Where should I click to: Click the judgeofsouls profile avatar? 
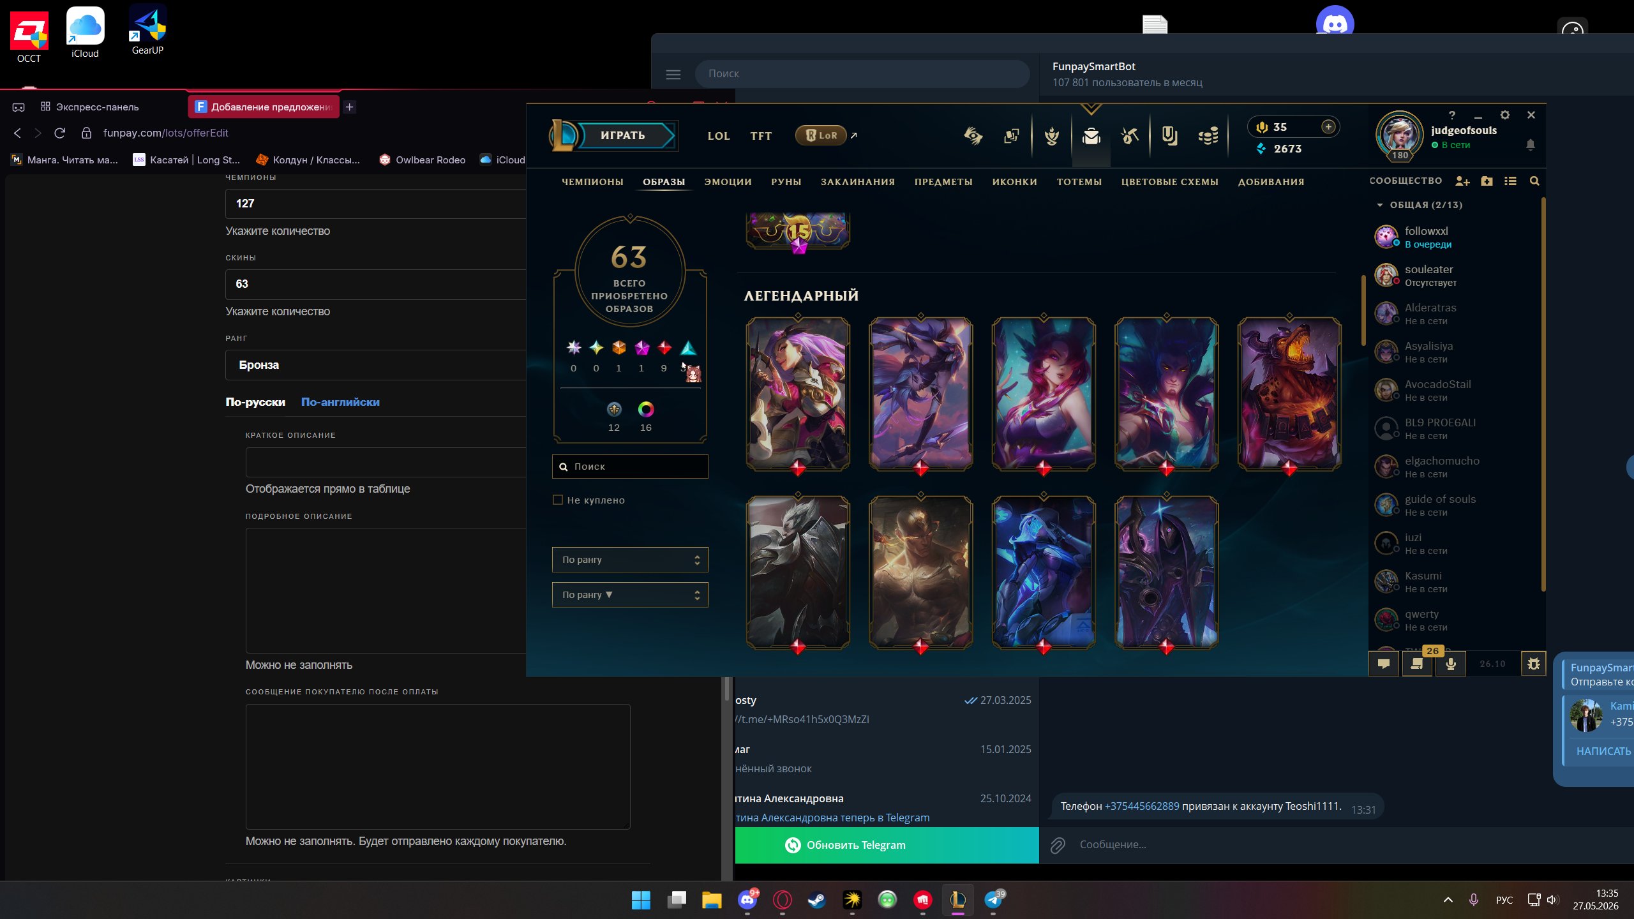tap(1399, 135)
